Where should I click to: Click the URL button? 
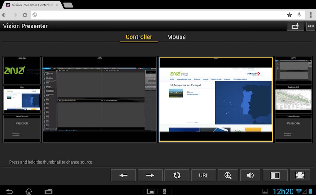click(x=204, y=175)
